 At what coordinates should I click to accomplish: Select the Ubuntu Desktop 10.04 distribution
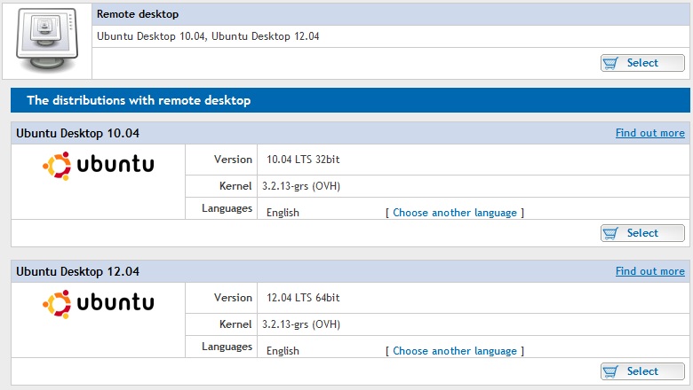coord(642,233)
